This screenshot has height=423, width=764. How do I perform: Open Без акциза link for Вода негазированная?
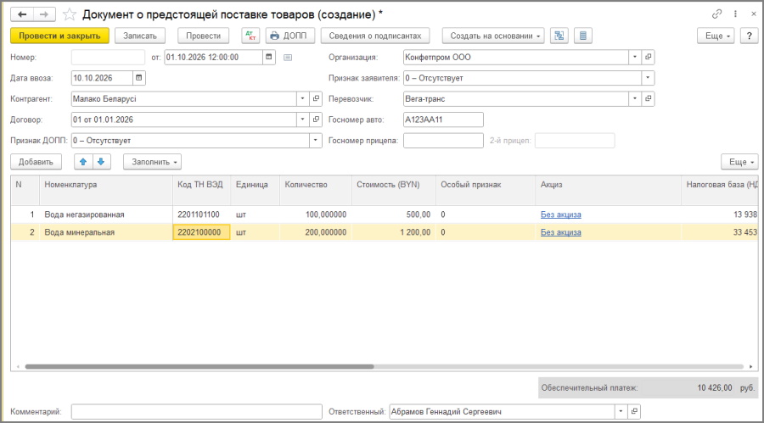[561, 214]
